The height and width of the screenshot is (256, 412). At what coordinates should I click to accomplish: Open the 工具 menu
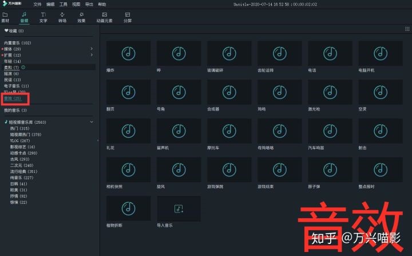[x=63, y=5]
